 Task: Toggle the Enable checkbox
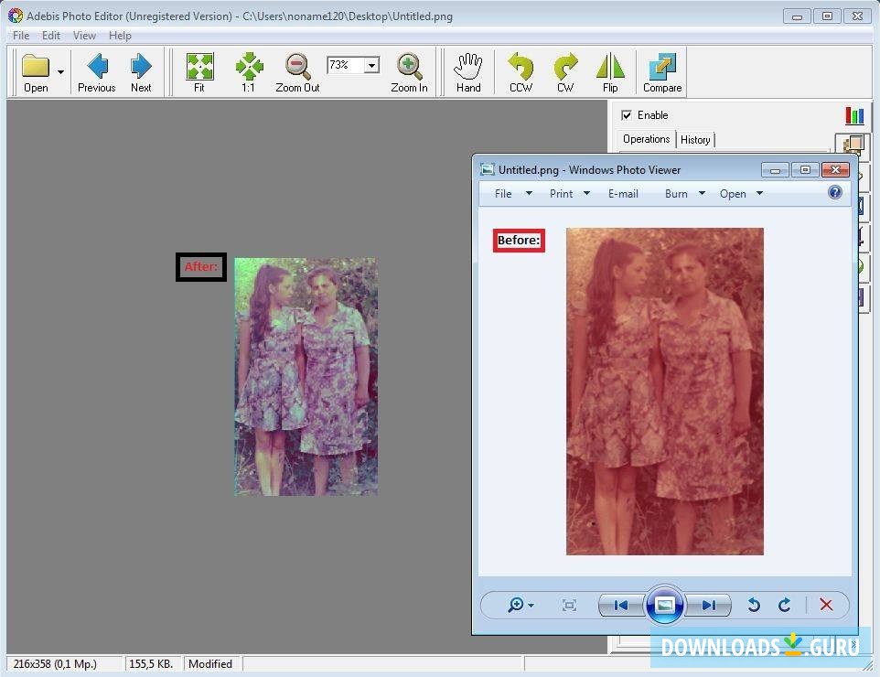[628, 114]
